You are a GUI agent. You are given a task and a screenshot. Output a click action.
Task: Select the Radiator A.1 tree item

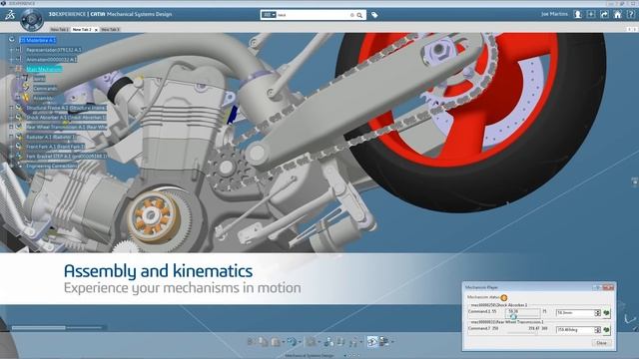[51, 138]
